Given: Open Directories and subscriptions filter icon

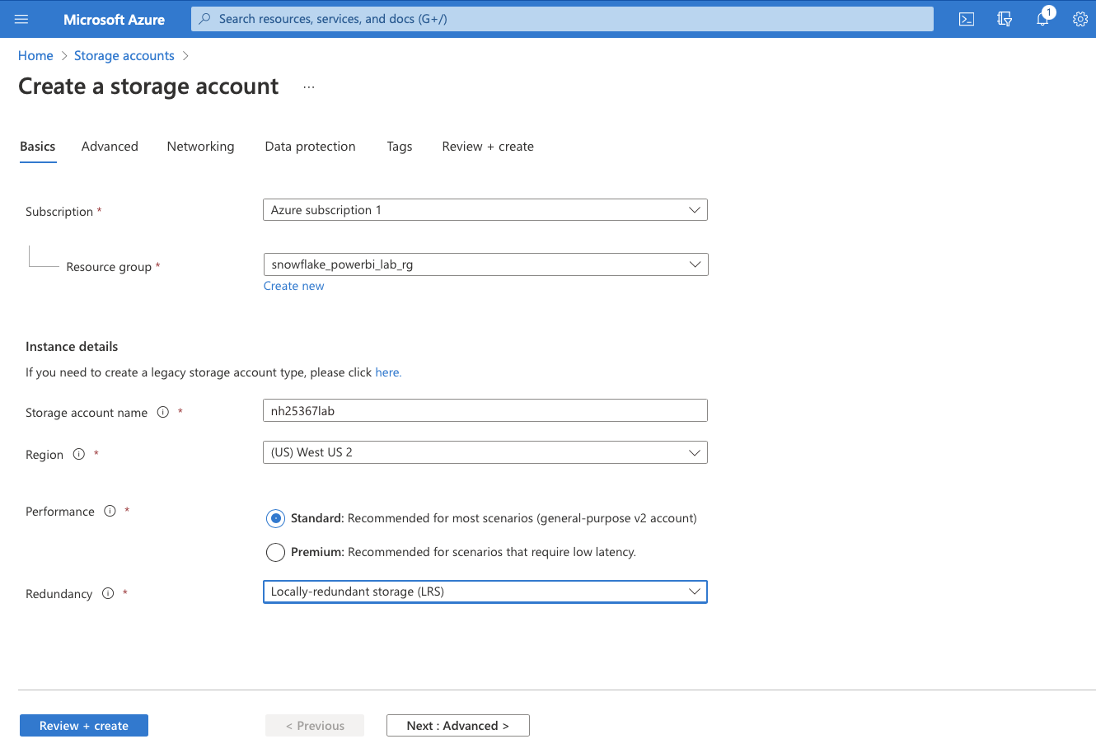Looking at the screenshot, I should click(1005, 19).
